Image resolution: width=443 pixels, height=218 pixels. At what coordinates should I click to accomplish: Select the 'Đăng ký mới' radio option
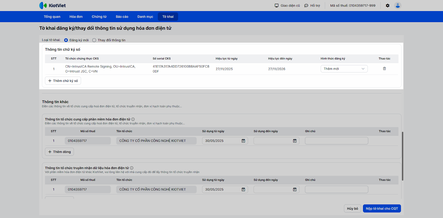pos(66,40)
